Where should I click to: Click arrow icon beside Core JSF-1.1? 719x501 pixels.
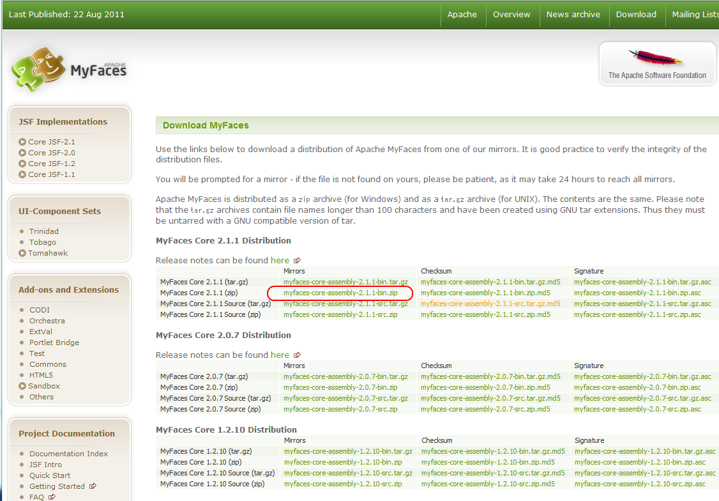pos(22,174)
